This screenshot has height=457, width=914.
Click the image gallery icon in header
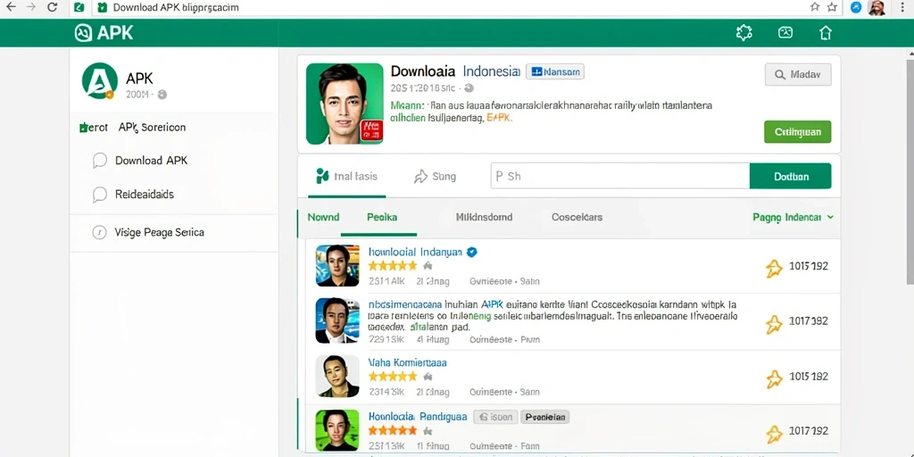[785, 33]
